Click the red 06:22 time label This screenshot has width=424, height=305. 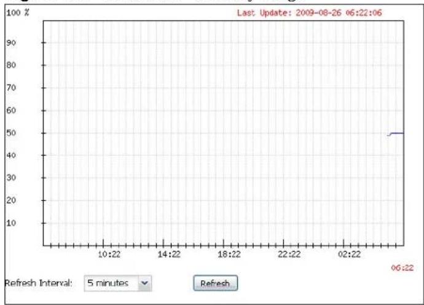click(402, 268)
